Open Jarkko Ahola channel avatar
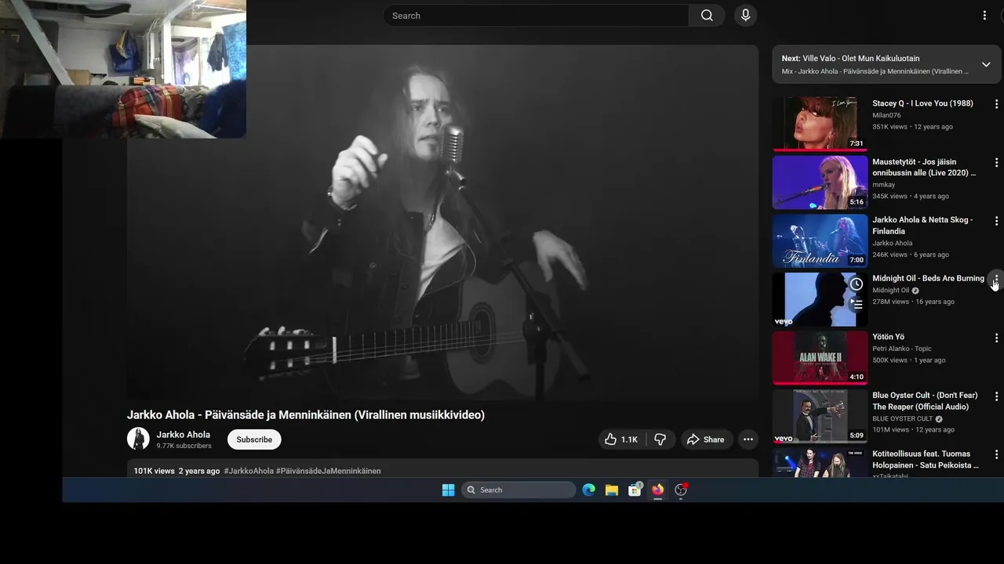This screenshot has height=564, width=1004. click(x=138, y=439)
